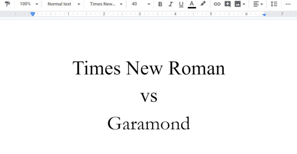
Task: Click the font size 40 field
Action: 134,4
